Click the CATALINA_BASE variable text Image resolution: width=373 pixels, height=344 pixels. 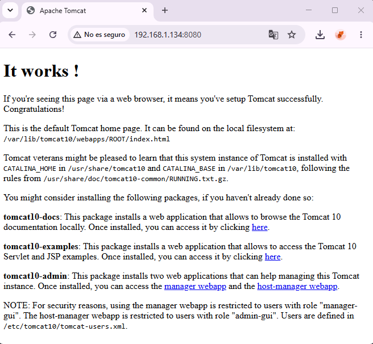189,169
